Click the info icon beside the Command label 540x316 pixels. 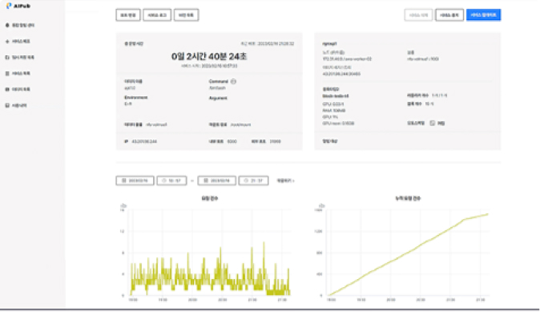point(233,81)
